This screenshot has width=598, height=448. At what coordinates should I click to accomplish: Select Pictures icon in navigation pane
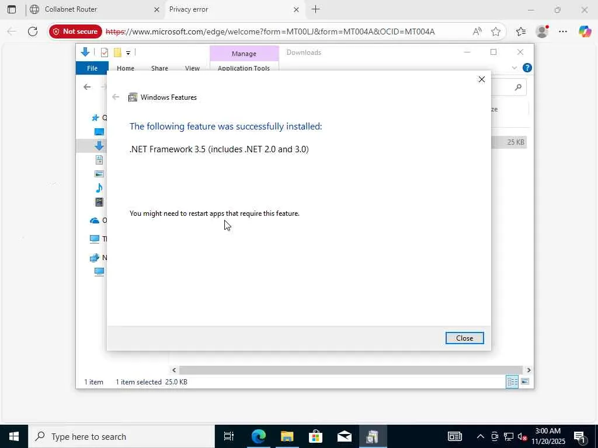point(99,174)
